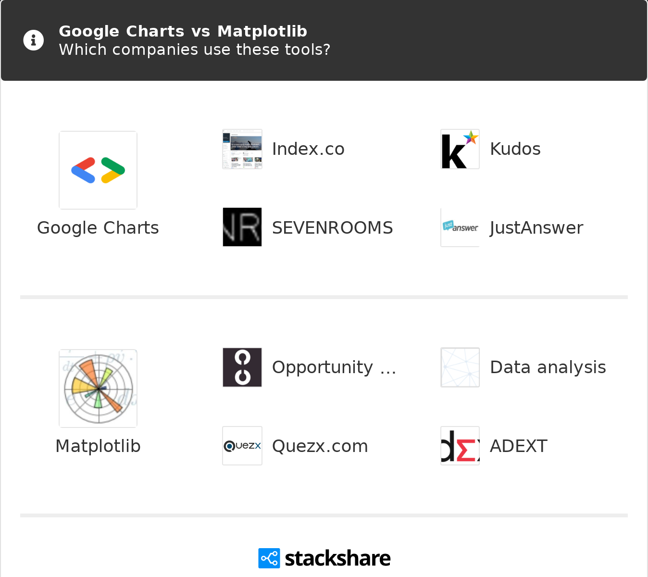Click the Google Charts logo
Screen dimensions: 648x577
pyautogui.click(x=98, y=170)
